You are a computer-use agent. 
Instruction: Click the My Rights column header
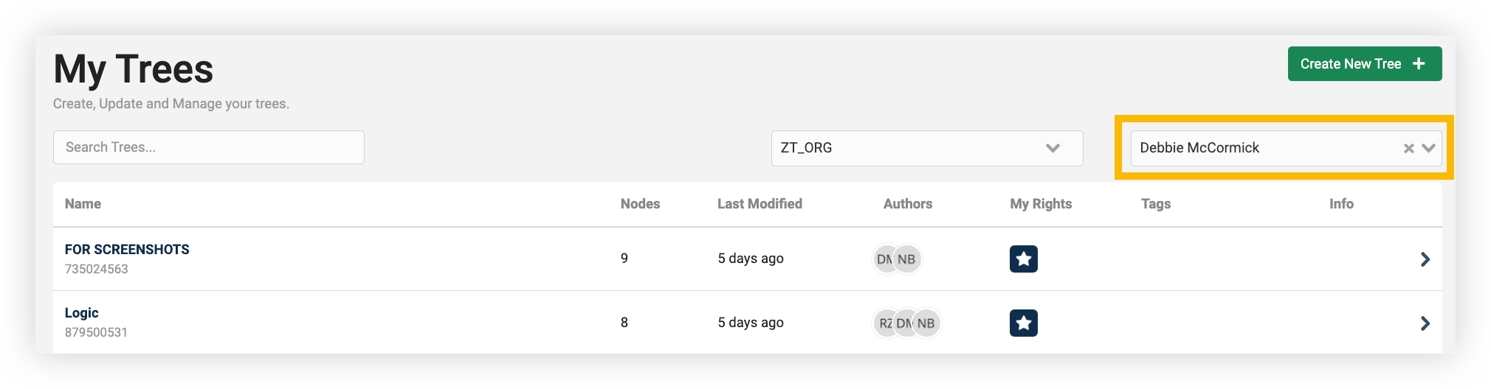[1041, 204]
